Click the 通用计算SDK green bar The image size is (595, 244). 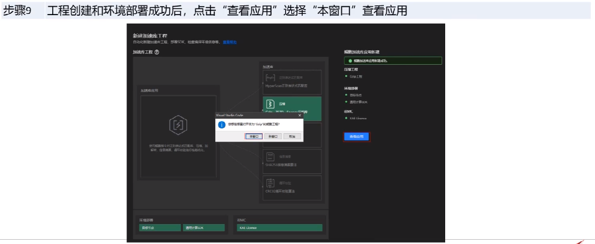[204, 228]
